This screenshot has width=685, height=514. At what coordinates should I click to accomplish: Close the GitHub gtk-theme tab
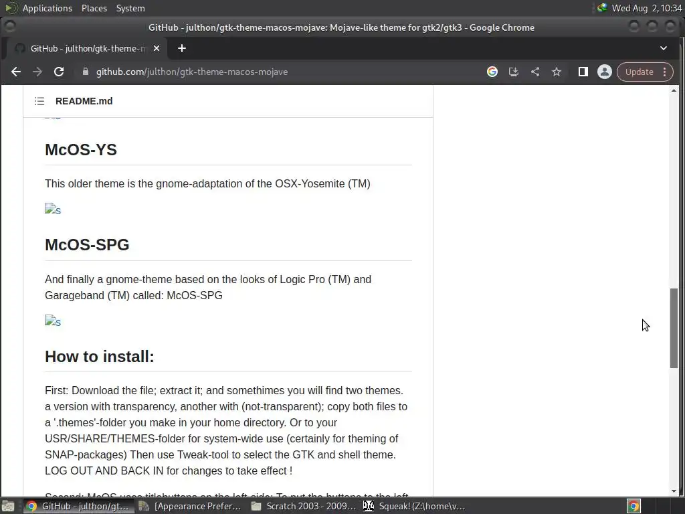pyautogui.click(x=157, y=48)
